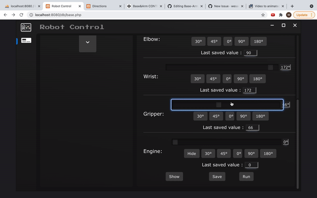
Task: Open a new browser tab
Action: pos(292,6)
